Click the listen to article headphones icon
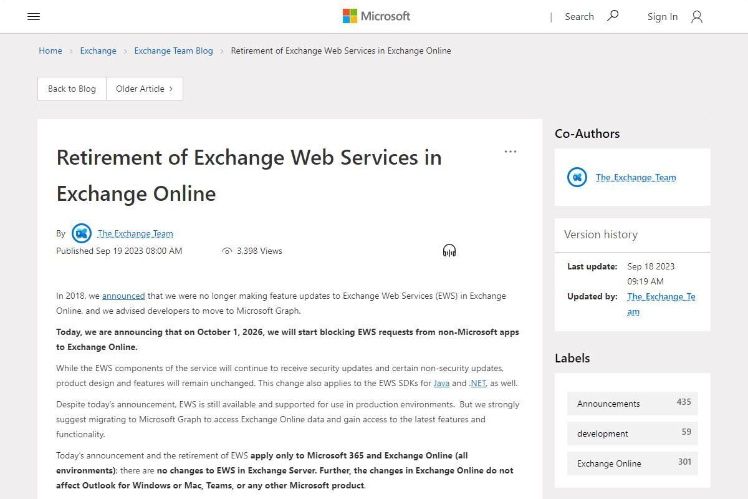The image size is (748, 499). click(x=449, y=251)
